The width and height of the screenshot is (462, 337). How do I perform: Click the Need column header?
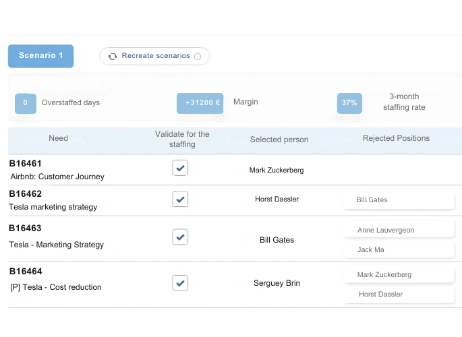(59, 139)
